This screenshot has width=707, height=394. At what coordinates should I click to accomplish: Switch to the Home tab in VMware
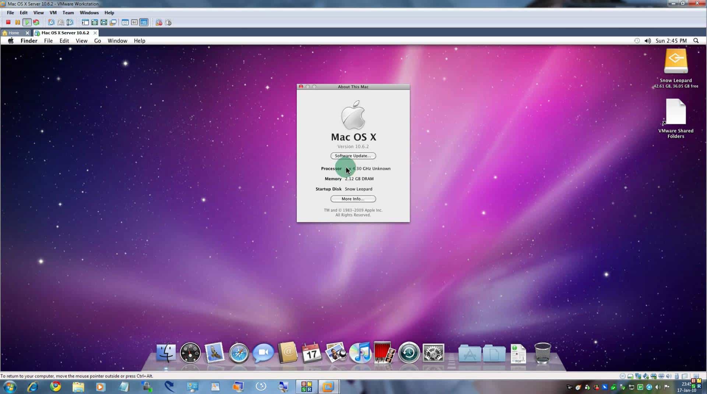pos(13,33)
